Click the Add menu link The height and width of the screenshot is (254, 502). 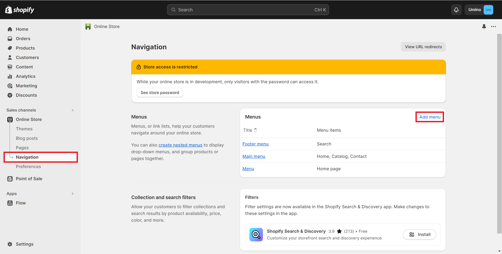coord(430,117)
